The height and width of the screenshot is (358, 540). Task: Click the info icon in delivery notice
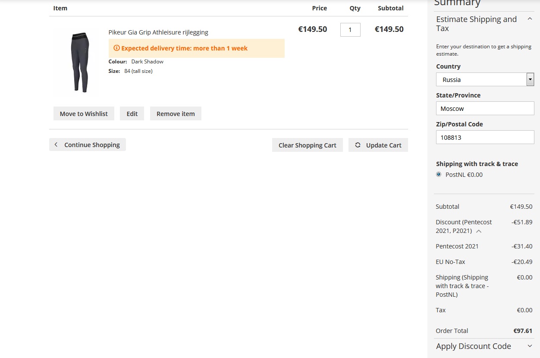116,48
